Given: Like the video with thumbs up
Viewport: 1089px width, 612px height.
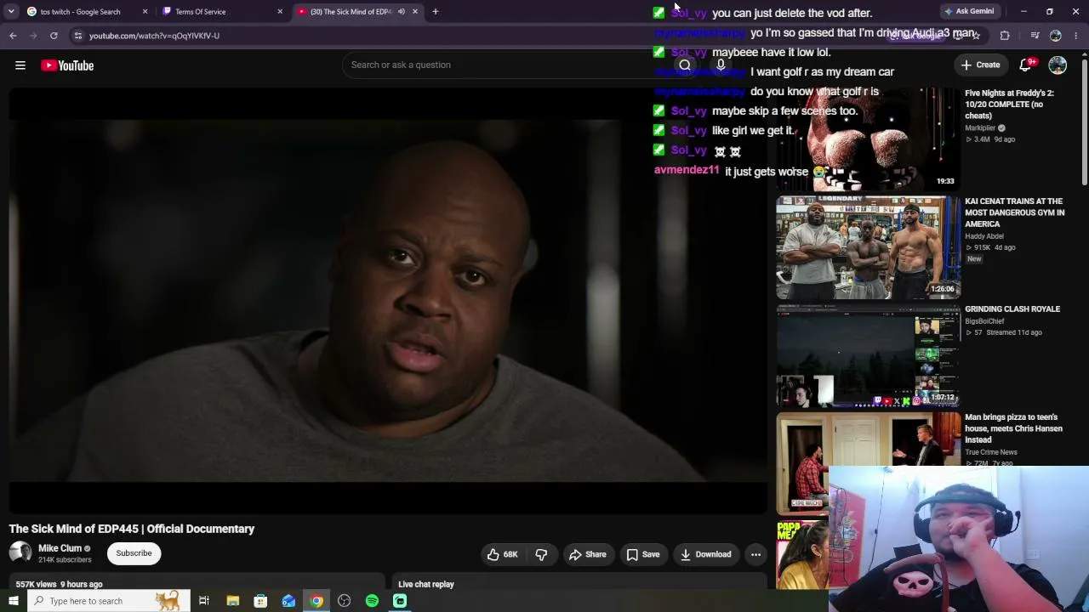Looking at the screenshot, I should 502,554.
